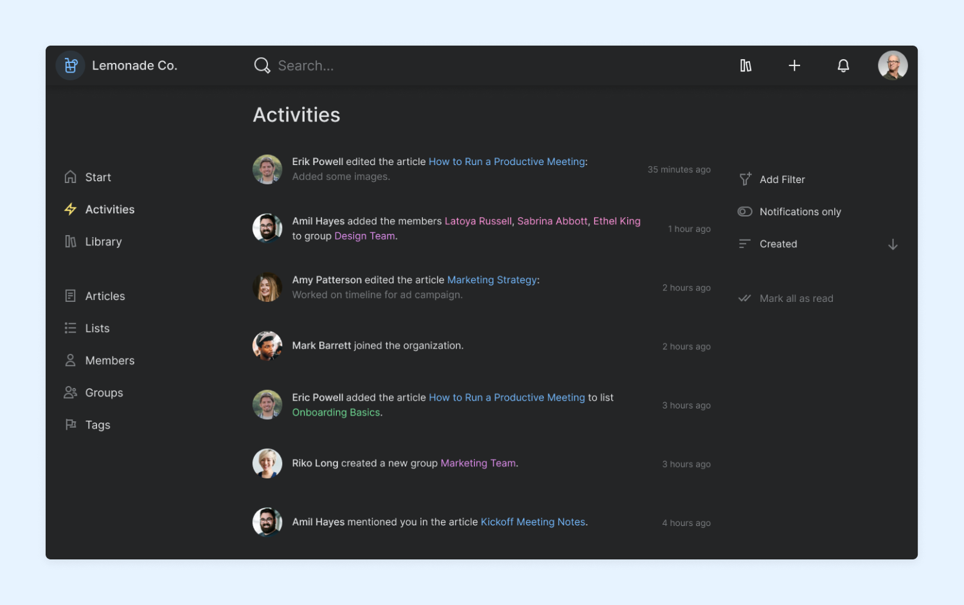Click the '35 minutes ago' timestamp
The width and height of the screenshot is (964, 605).
679,170
